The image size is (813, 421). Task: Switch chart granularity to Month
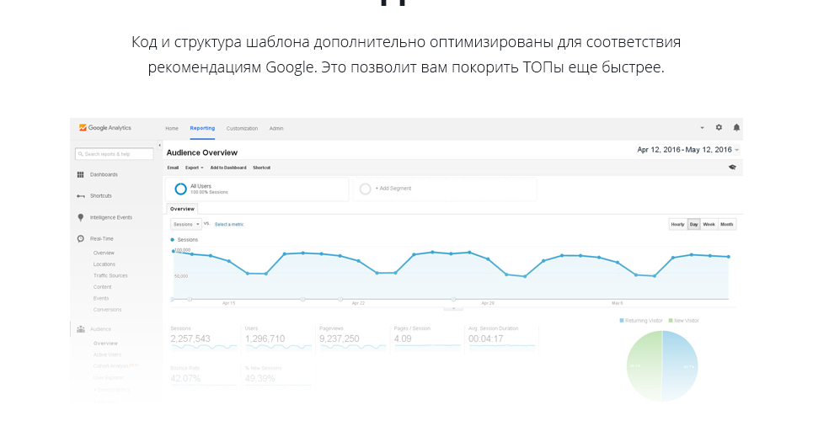[x=727, y=225]
